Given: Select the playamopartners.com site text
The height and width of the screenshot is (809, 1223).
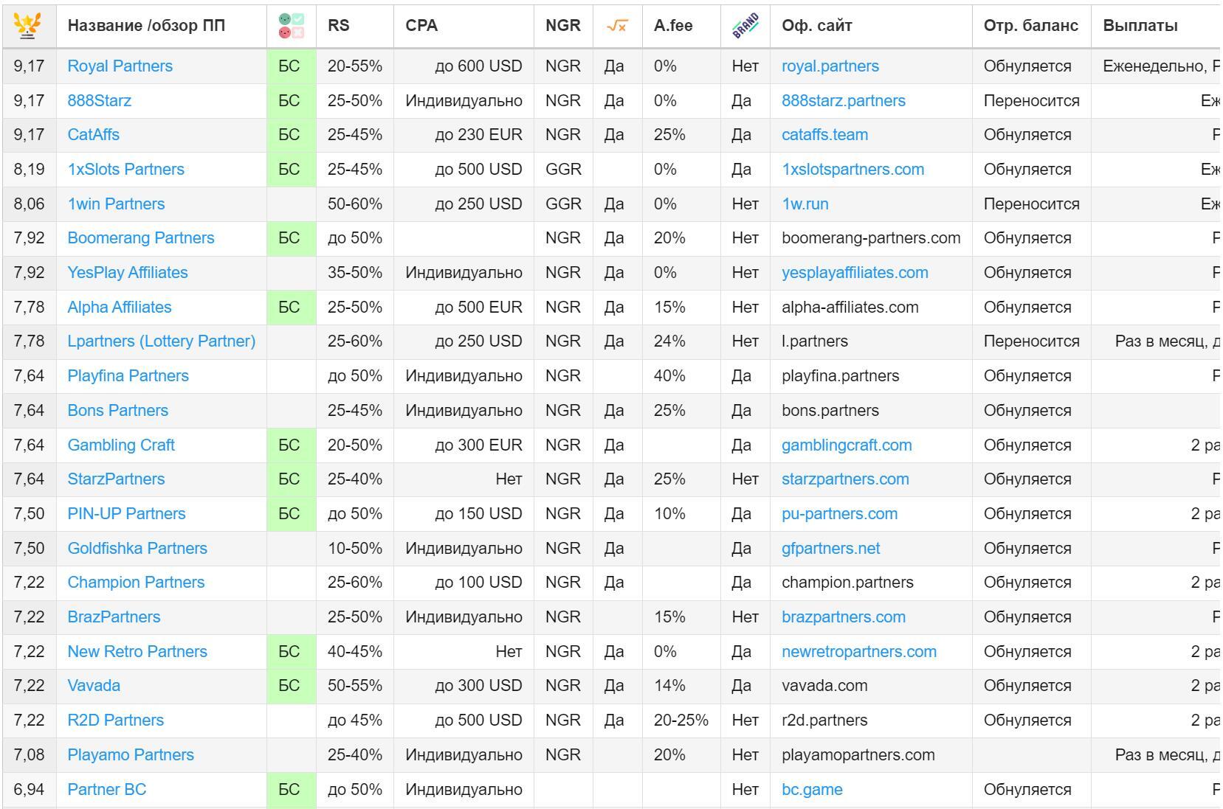Looking at the screenshot, I should click(858, 754).
